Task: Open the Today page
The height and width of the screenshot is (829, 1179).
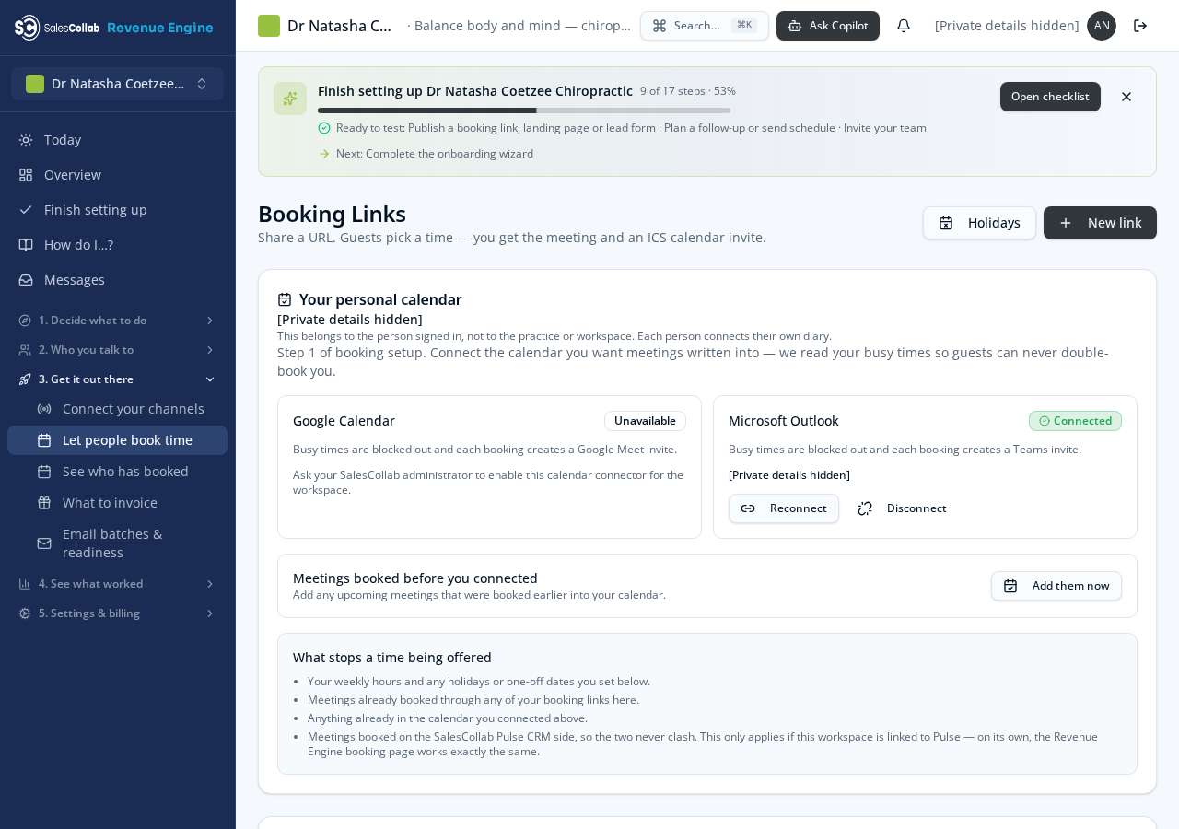Action: pyautogui.click(x=118, y=140)
